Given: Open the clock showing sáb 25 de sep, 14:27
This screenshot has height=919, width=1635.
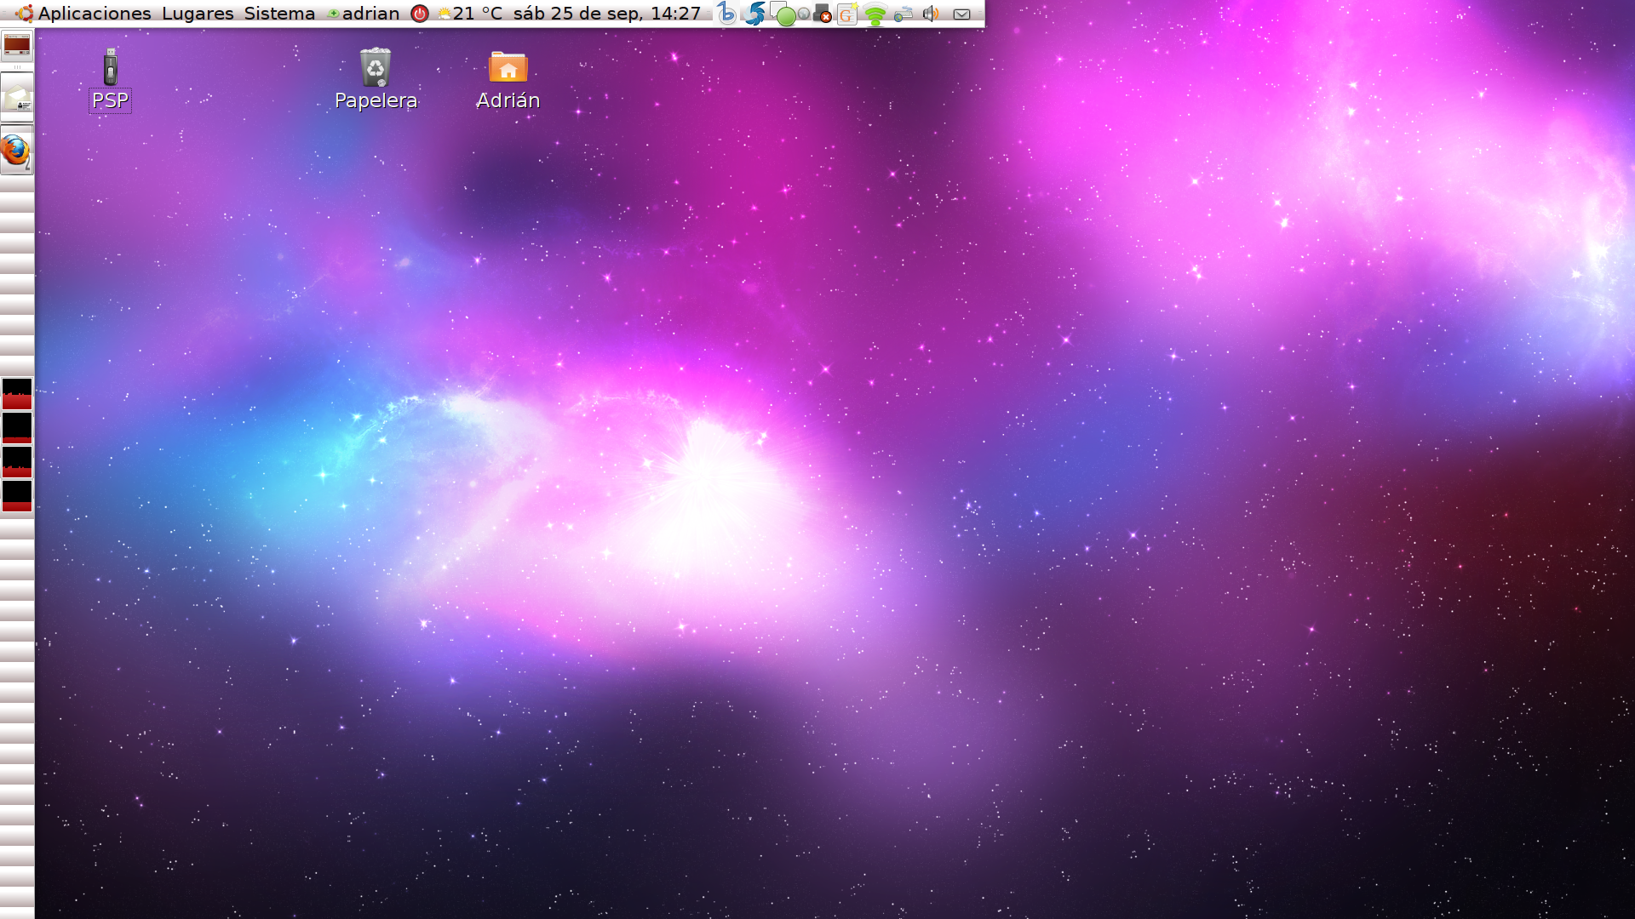Looking at the screenshot, I should pyautogui.click(x=606, y=14).
